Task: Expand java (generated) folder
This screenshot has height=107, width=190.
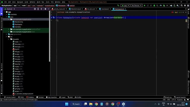Action: pos(7,34)
